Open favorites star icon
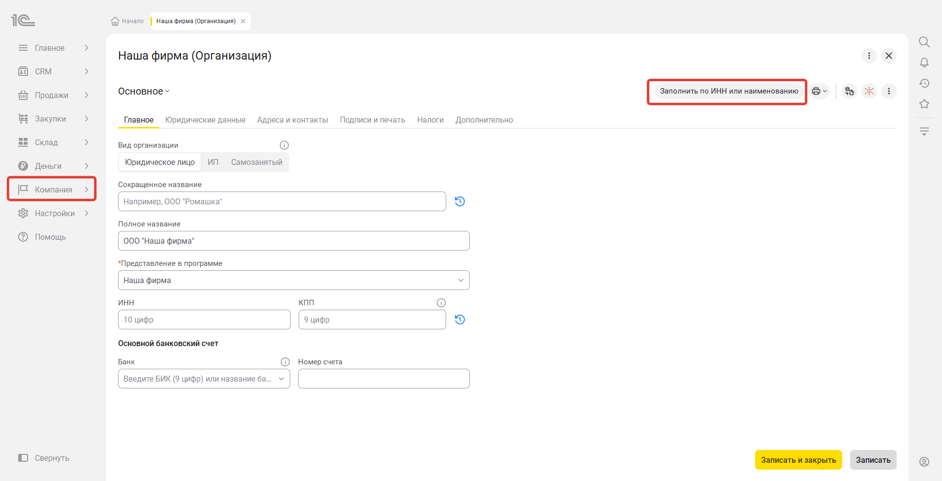Image resolution: width=942 pixels, height=481 pixels. (x=924, y=104)
